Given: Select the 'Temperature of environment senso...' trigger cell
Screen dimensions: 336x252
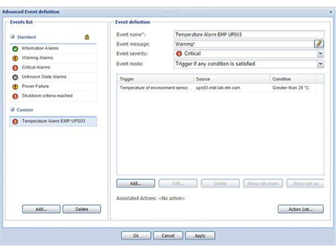Looking at the screenshot, I should tap(155, 88).
